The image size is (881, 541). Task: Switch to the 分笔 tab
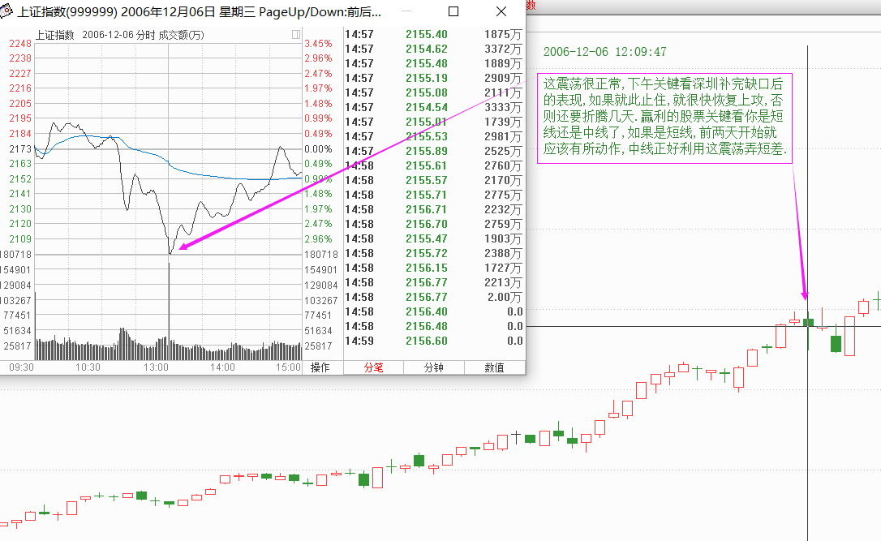[x=373, y=367]
